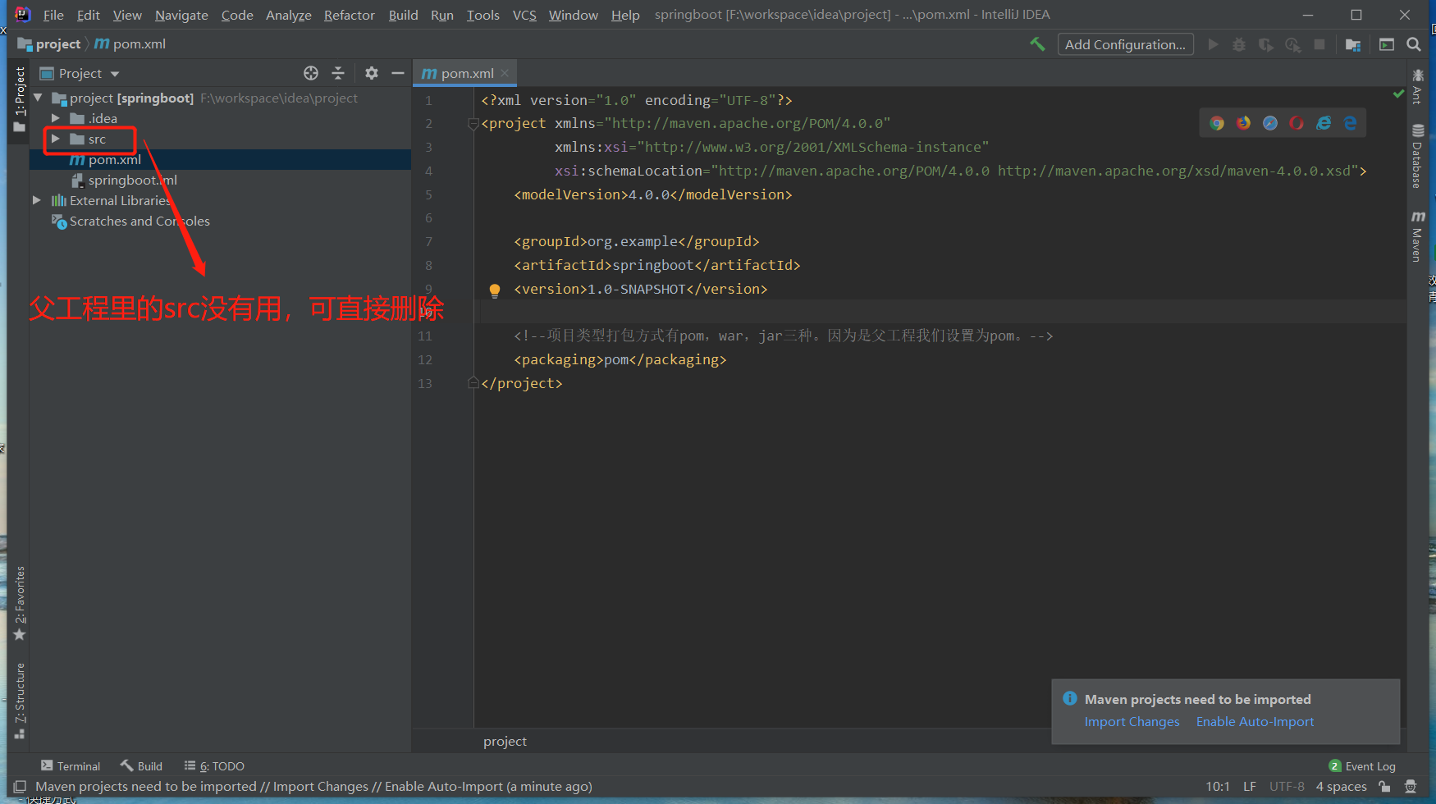The image size is (1436, 804).
Task: Open the 4 spaces indent selector
Action: click(x=1342, y=787)
